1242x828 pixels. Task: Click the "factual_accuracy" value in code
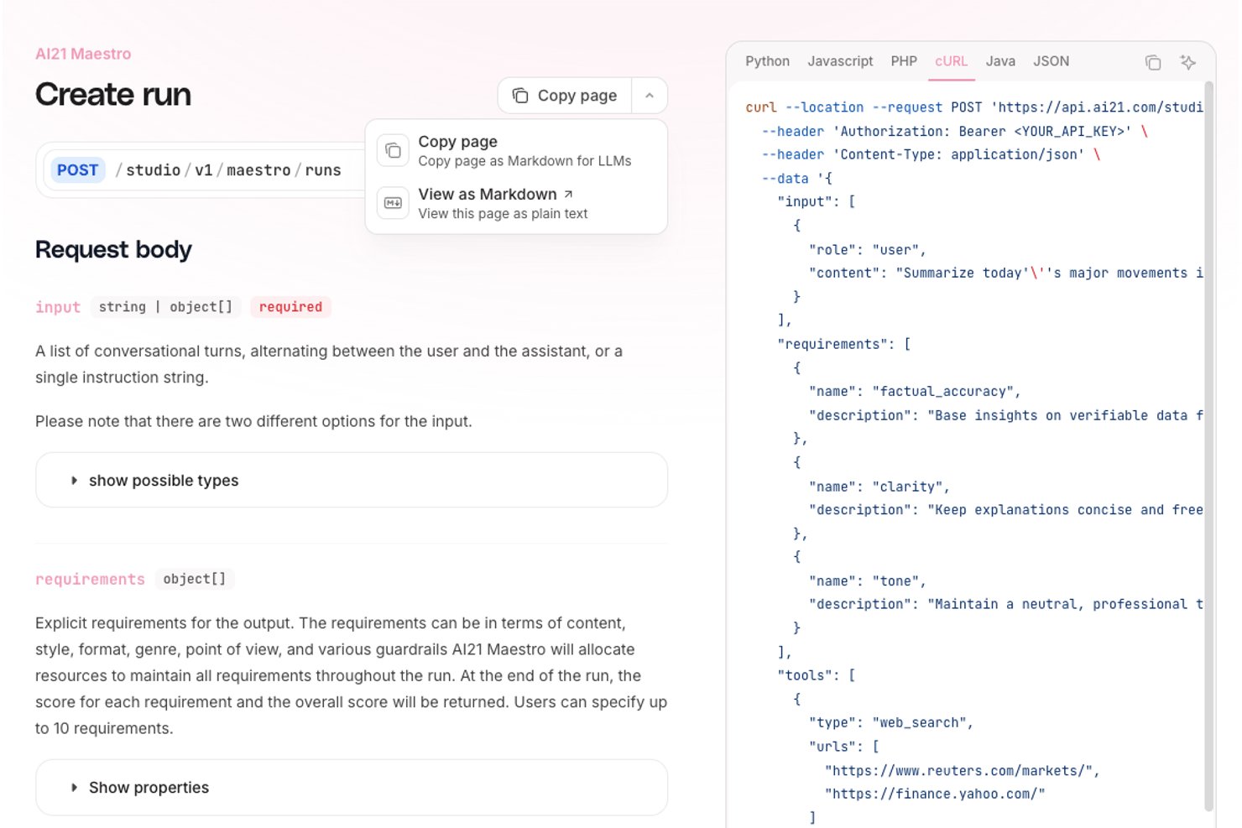(945, 392)
